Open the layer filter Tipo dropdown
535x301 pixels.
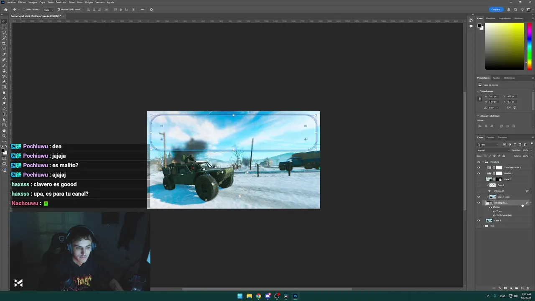[487, 144]
